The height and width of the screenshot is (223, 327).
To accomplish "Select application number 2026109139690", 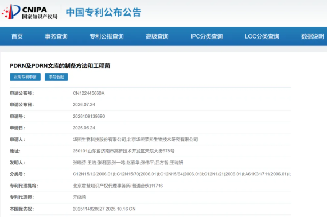I will click(x=89, y=116).
